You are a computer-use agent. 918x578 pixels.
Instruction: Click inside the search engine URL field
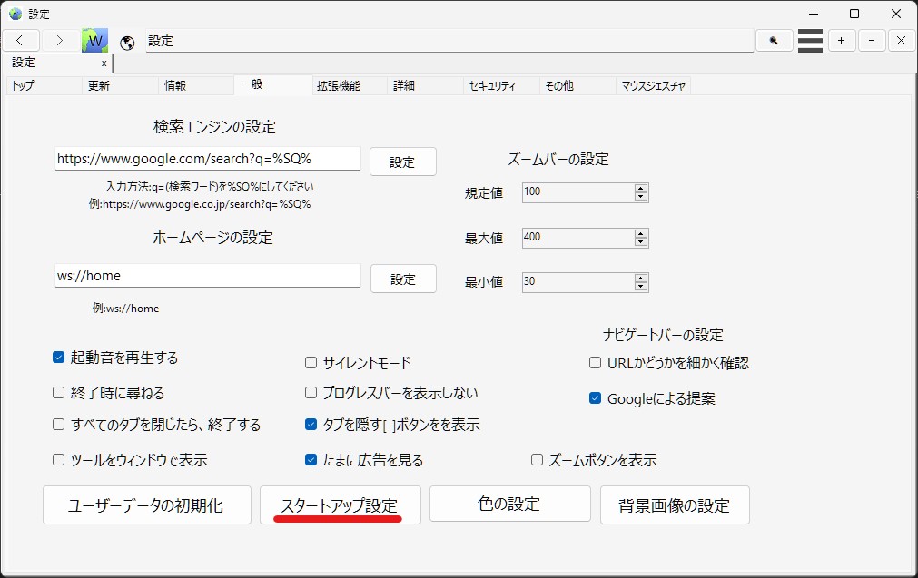[207, 158]
